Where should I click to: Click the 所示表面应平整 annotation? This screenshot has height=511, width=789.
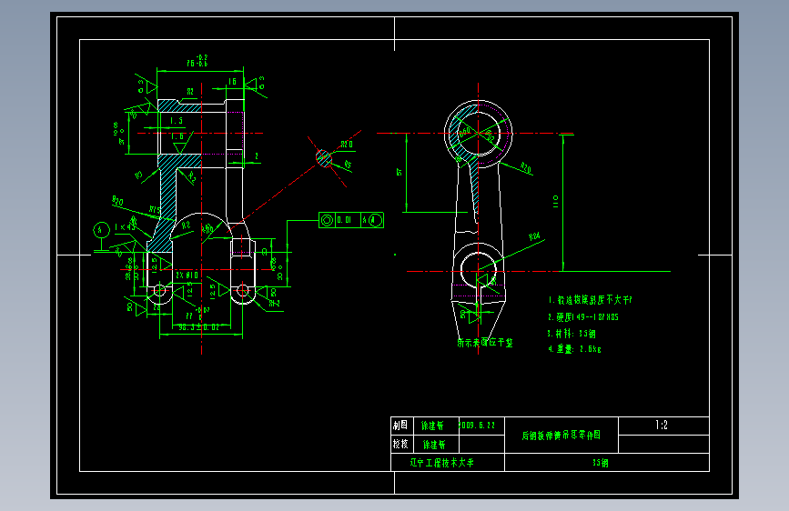point(485,343)
